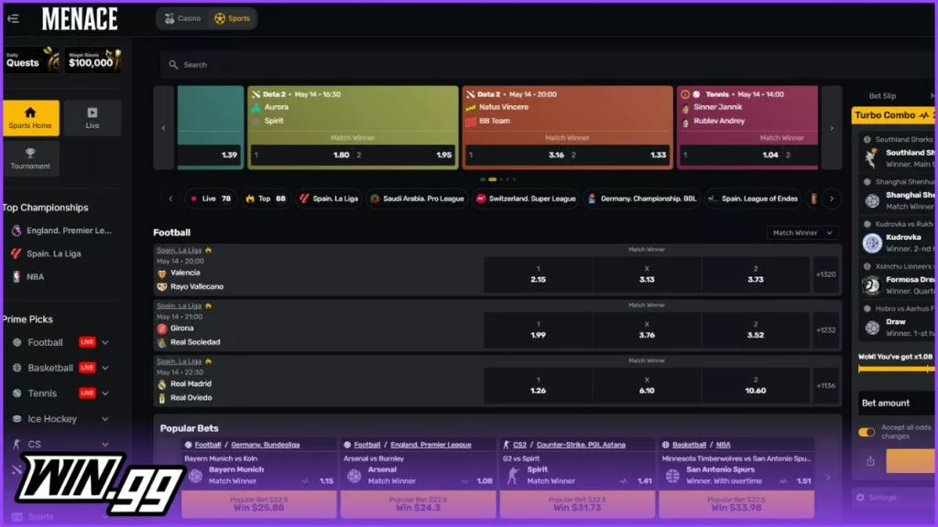Expand Basketball in Prime Picks
The height and width of the screenshot is (527, 938).
105,368
